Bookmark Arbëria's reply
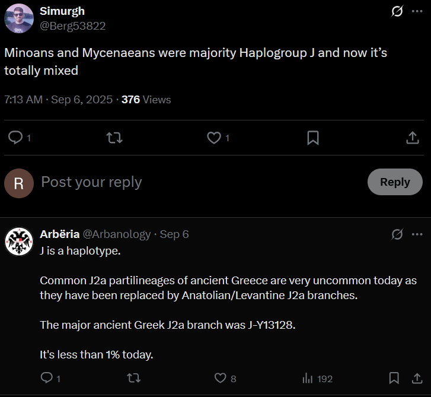 [x=394, y=378]
